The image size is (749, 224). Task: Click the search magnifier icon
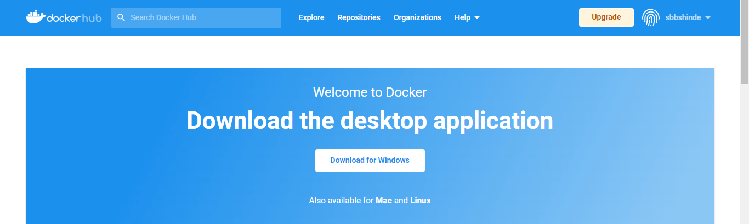pyautogui.click(x=122, y=17)
